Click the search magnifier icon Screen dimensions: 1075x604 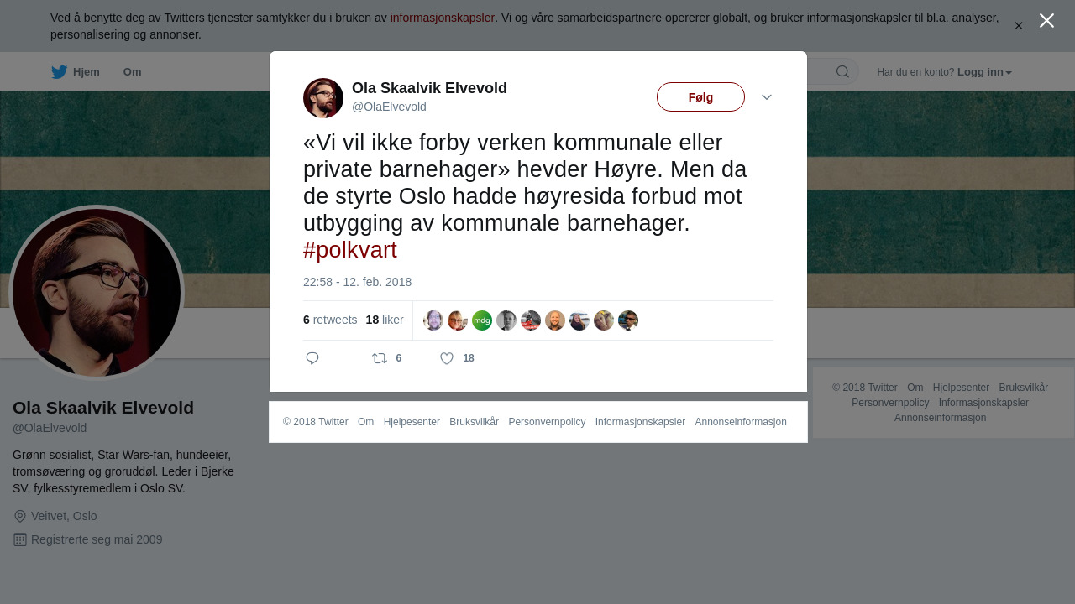[842, 71]
